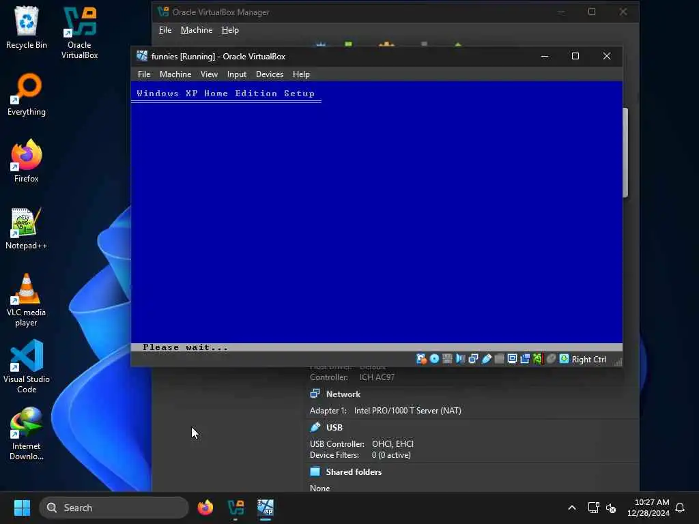699x524 pixels.
Task: Click the host key keyboard capture icon
Action: click(564, 359)
